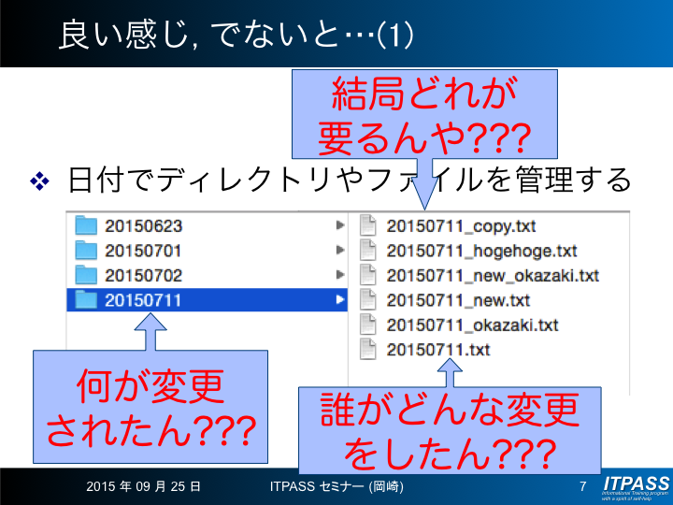Click the 20150711_okazaki.txt file icon
673x505 pixels.
pyautogui.click(x=368, y=325)
